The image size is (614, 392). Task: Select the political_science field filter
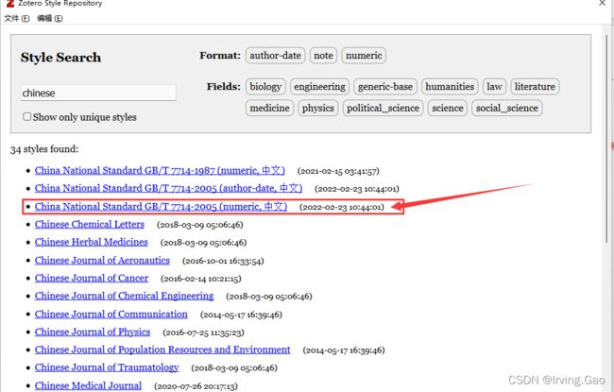[x=383, y=108]
